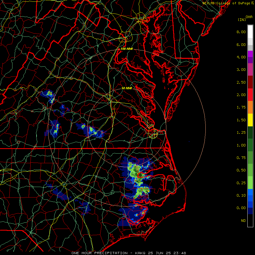Click the dark maroon legend color band
Image resolution: width=255 pixels, height=255 pixels.
250,82
